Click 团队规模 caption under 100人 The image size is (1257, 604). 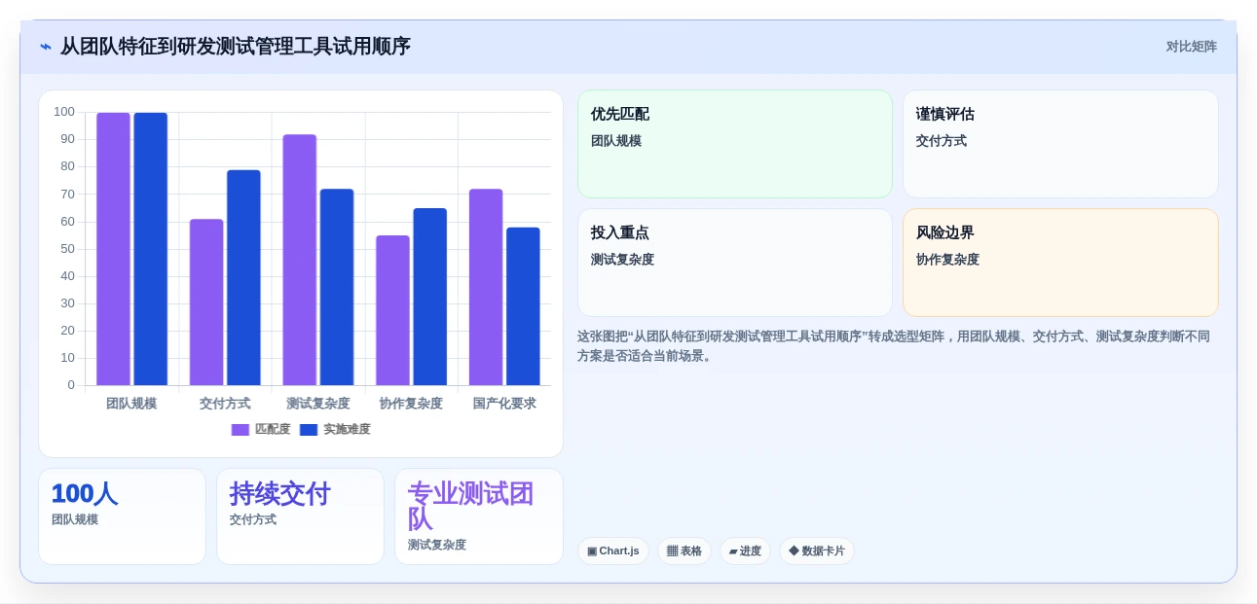[x=75, y=520]
